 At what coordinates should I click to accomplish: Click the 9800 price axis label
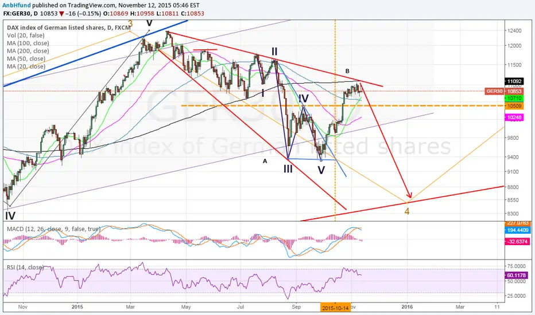tap(514, 138)
